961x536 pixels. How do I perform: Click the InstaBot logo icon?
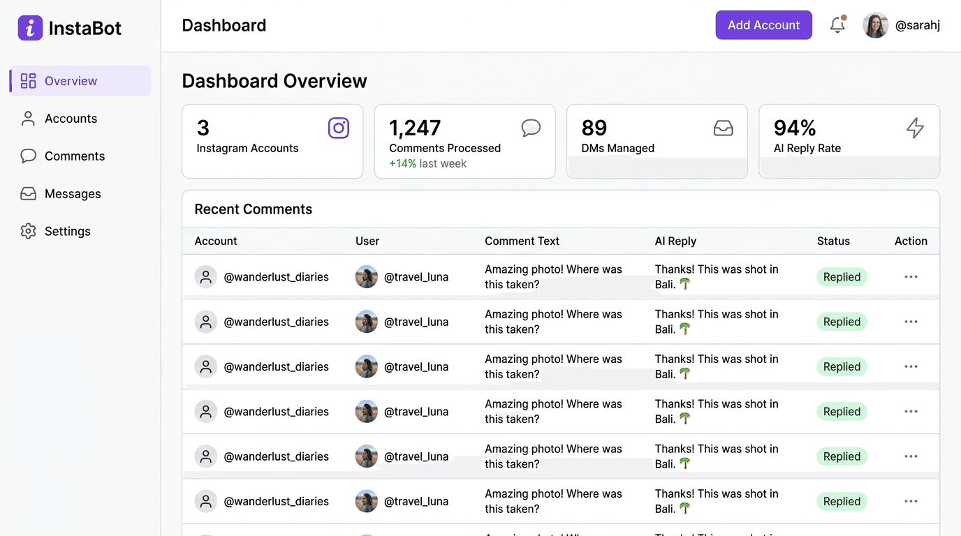[x=28, y=28]
